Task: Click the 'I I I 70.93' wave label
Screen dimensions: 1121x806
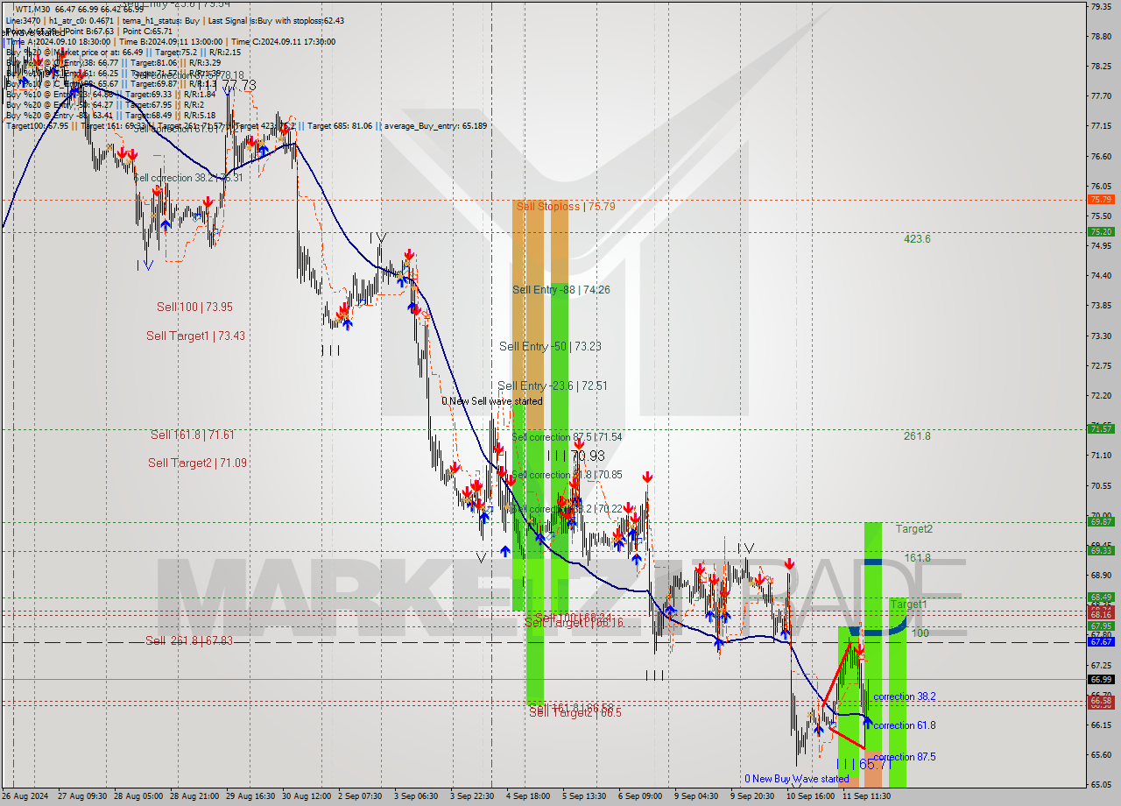Action: tap(575, 456)
